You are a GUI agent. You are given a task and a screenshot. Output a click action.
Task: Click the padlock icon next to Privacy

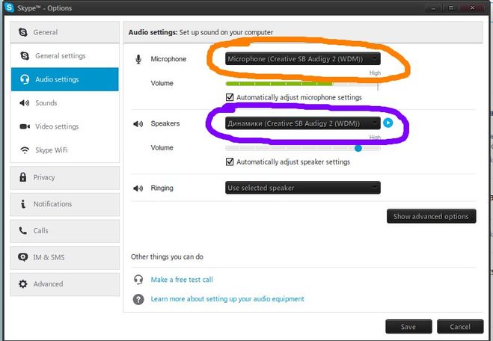coord(23,177)
